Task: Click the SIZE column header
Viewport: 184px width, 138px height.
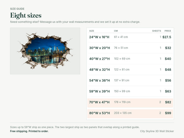Action: (92, 31)
